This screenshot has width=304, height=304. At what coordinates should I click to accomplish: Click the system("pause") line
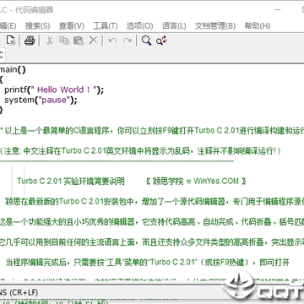(41, 100)
